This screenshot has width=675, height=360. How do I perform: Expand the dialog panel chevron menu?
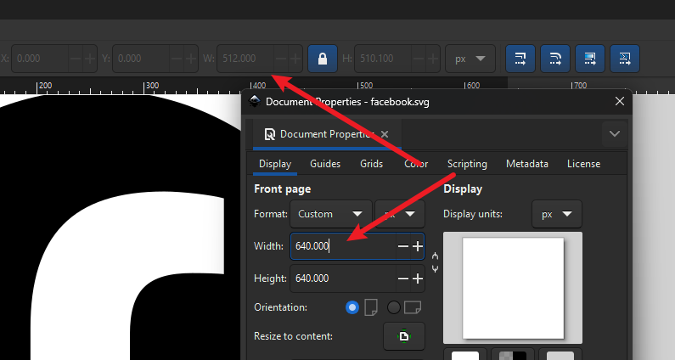[x=615, y=134]
